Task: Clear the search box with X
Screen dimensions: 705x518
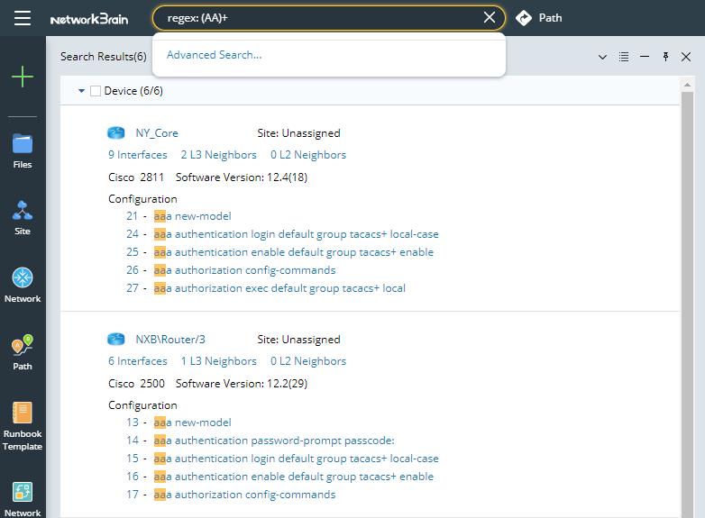Action: 490,17
